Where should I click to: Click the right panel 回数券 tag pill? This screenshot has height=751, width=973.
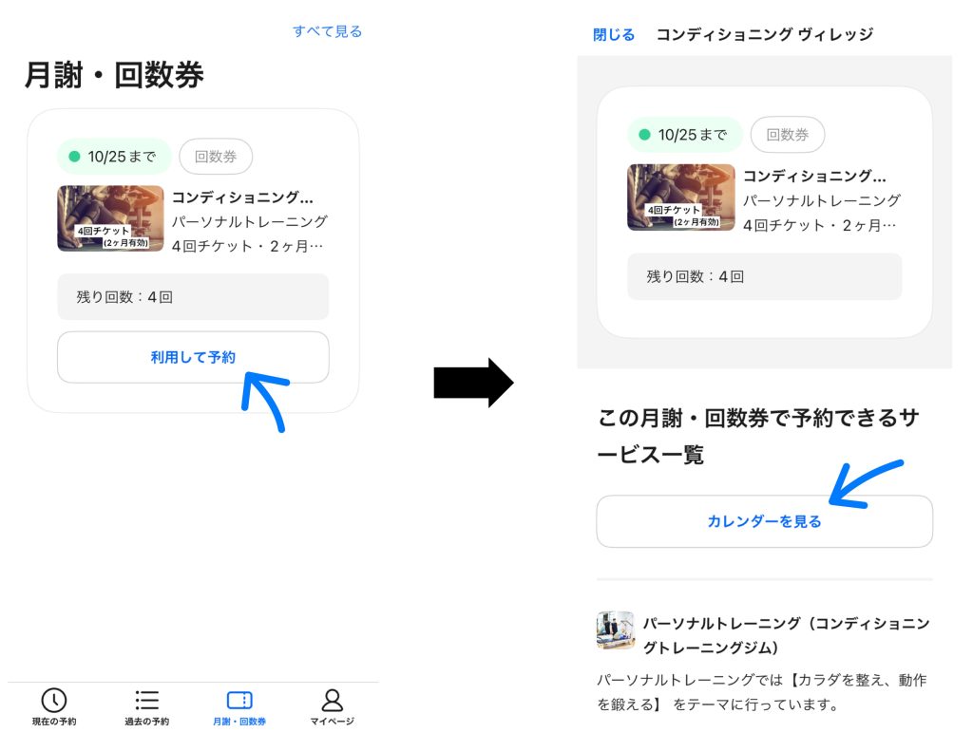pos(788,135)
